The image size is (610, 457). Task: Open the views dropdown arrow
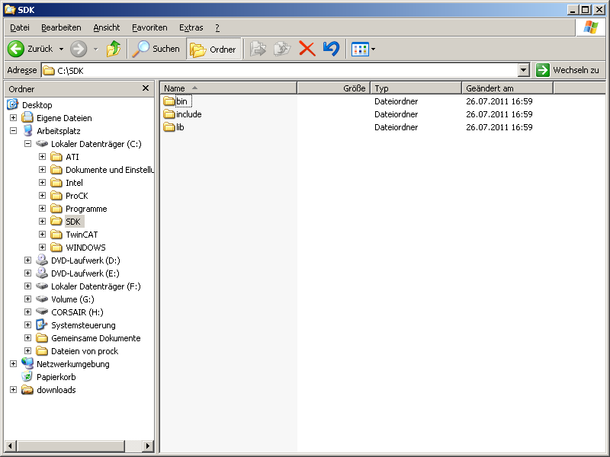click(x=374, y=50)
